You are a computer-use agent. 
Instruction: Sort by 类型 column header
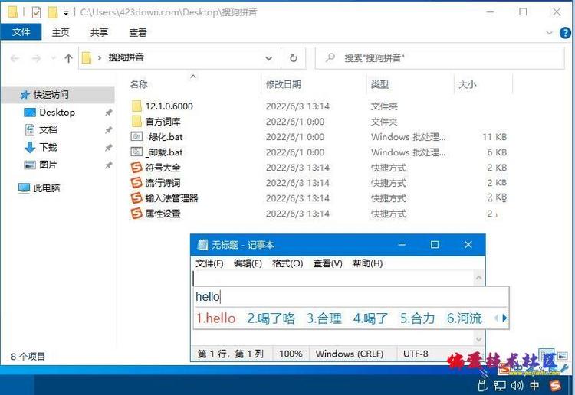click(379, 84)
